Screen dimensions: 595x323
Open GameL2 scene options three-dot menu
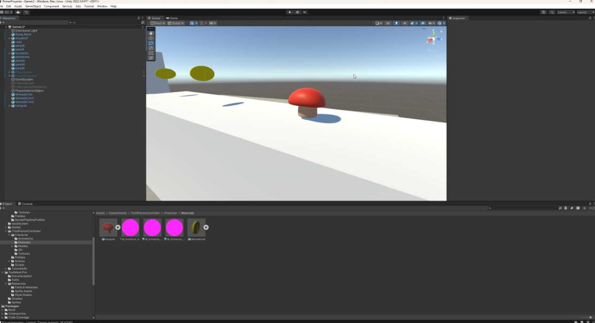pyautogui.click(x=143, y=27)
